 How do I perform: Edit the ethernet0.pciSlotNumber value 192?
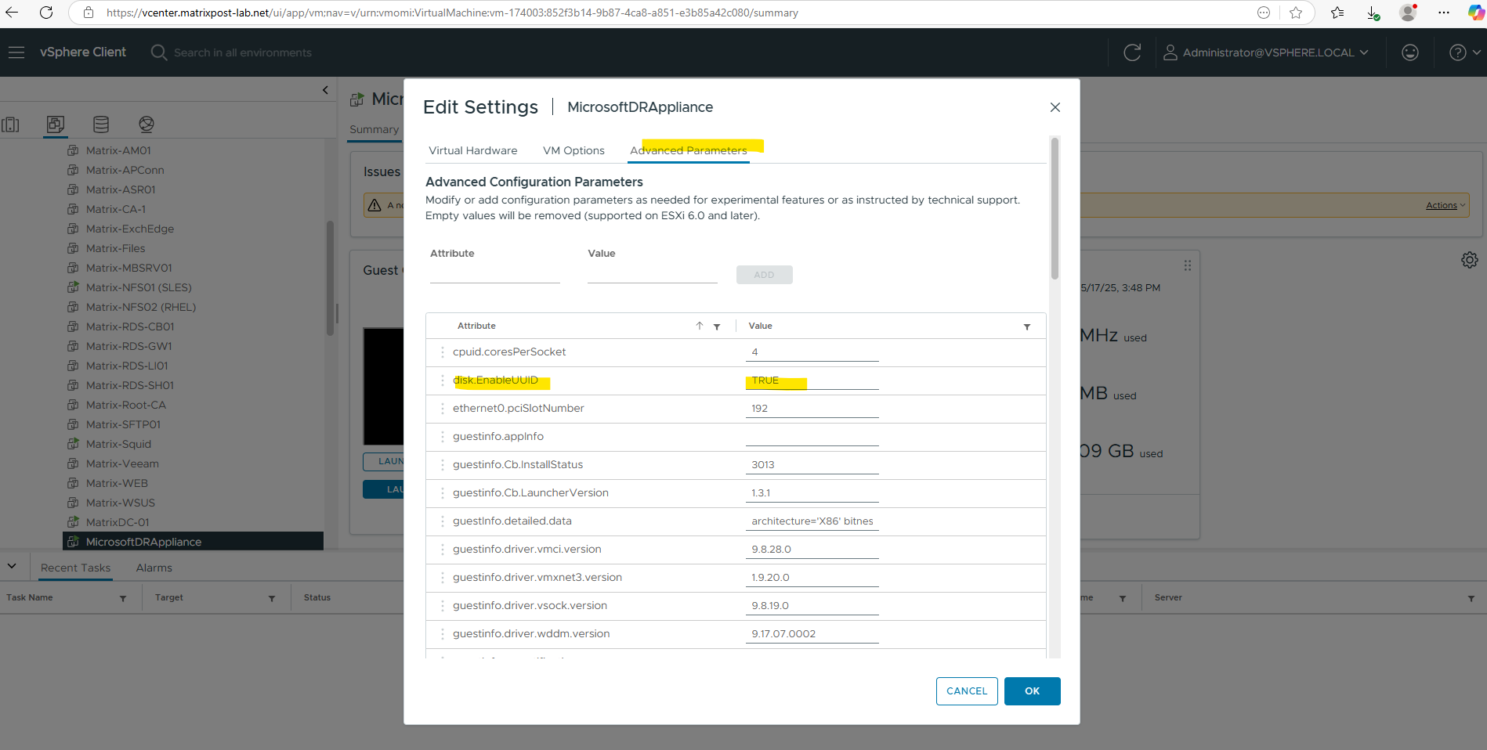tap(812, 409)
